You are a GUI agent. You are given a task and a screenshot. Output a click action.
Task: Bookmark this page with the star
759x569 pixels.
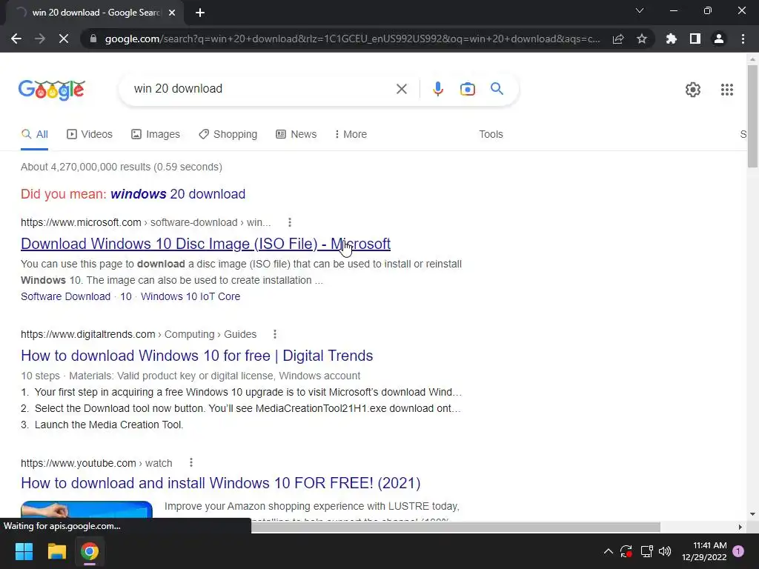point(642,39)
